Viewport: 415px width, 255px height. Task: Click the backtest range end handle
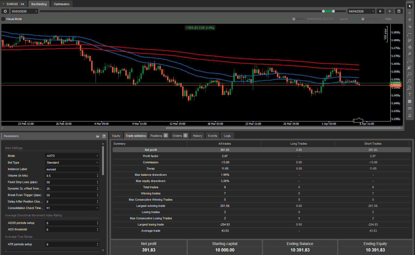point(333,11)
